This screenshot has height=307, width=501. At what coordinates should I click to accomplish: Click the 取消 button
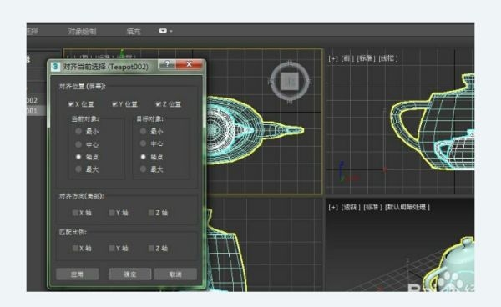click(x=175, y=274)
